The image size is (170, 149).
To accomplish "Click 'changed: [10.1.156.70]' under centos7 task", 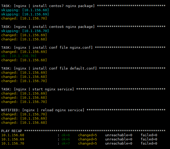I will coord(24,18).
